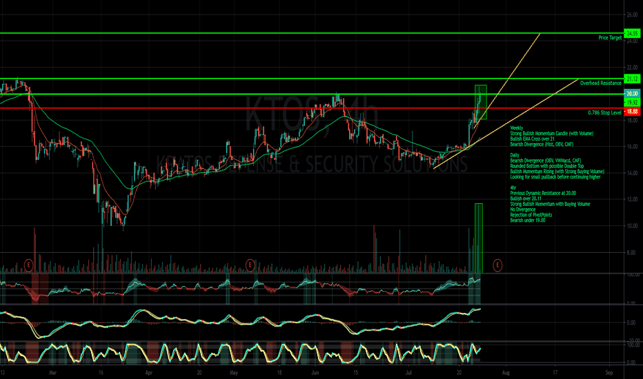Select the Weekly heading in the notes
Viewport: 643px width, 379px height.
[x=516, y=128]
